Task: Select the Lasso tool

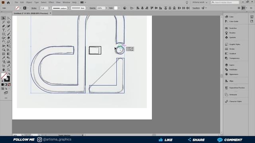Action: (x=8, y=22)
